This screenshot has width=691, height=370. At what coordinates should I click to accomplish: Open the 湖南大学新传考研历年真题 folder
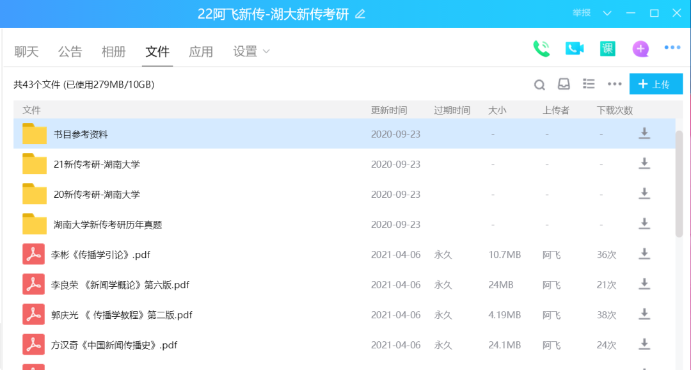click(x=107, y=225)
